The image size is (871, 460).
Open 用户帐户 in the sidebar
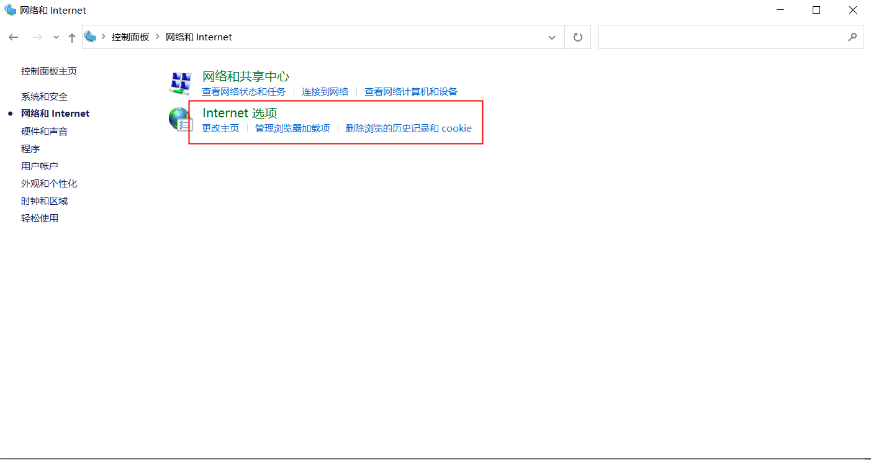40,166
